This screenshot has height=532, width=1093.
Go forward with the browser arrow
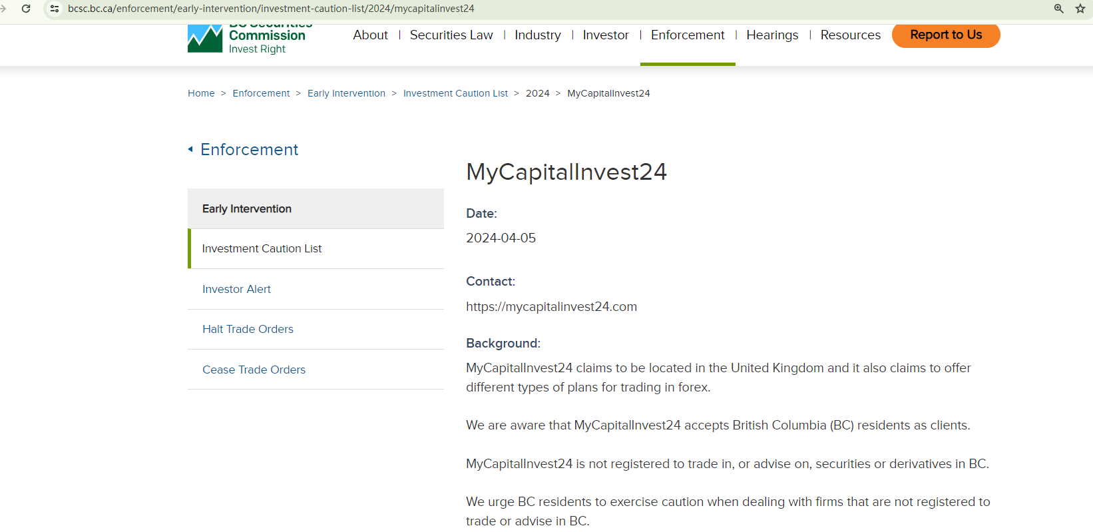pyautogui.click(x=3, y=9)
